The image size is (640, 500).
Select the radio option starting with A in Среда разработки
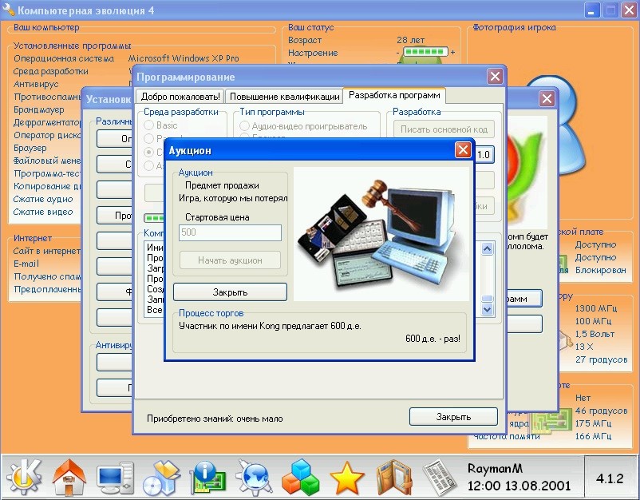[x=149, y=165]
